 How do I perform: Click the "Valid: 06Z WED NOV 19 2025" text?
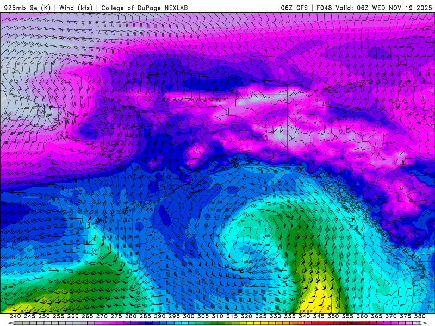click(384, 8)
